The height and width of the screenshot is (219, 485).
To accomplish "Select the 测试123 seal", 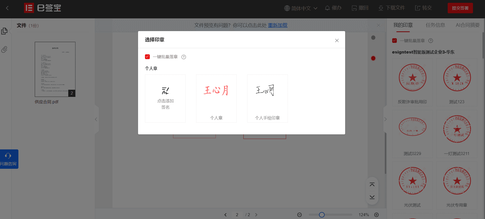I will [x=457, y=82].
